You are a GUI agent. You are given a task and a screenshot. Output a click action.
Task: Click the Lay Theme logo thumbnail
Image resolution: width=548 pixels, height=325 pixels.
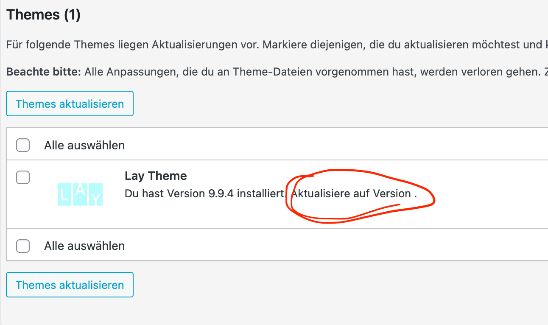[80, 194]
